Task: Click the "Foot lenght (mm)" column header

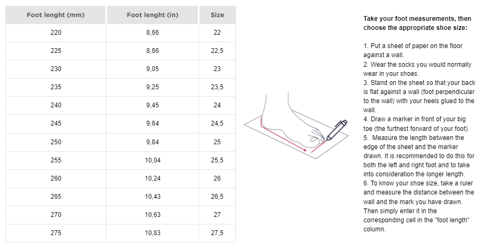Action: pos(56,15)
